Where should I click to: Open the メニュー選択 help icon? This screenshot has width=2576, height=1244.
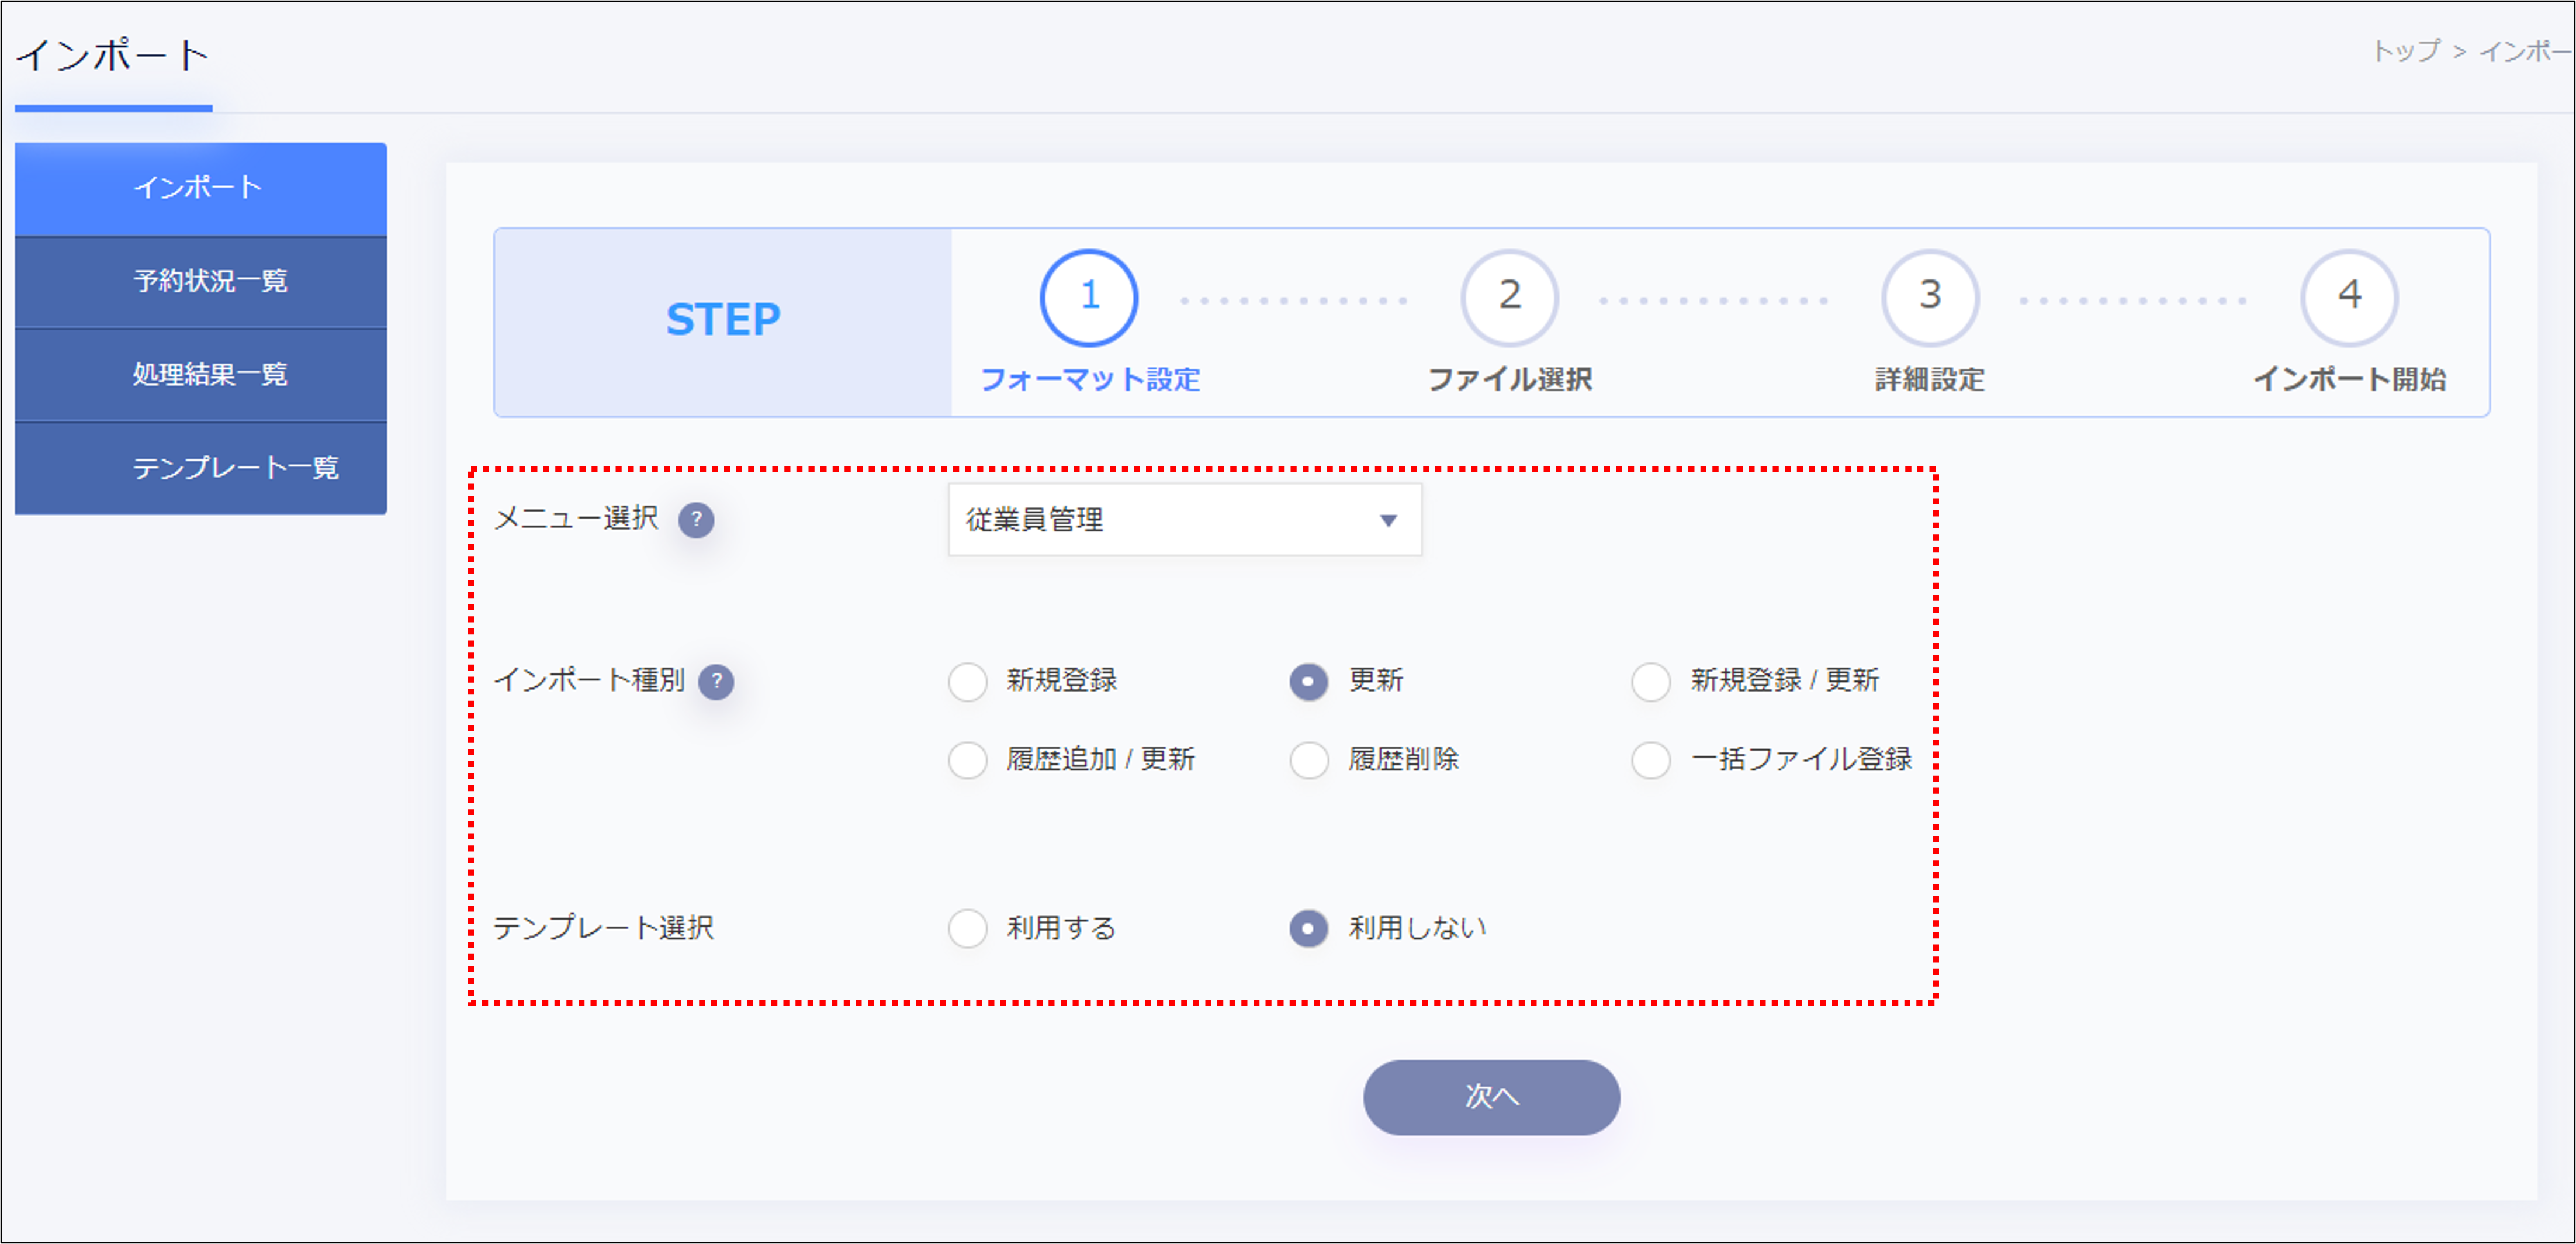click(x=698, y=519)
